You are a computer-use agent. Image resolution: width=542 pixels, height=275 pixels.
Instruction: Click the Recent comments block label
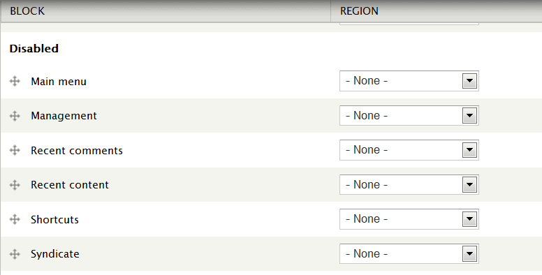click(77, 150)
